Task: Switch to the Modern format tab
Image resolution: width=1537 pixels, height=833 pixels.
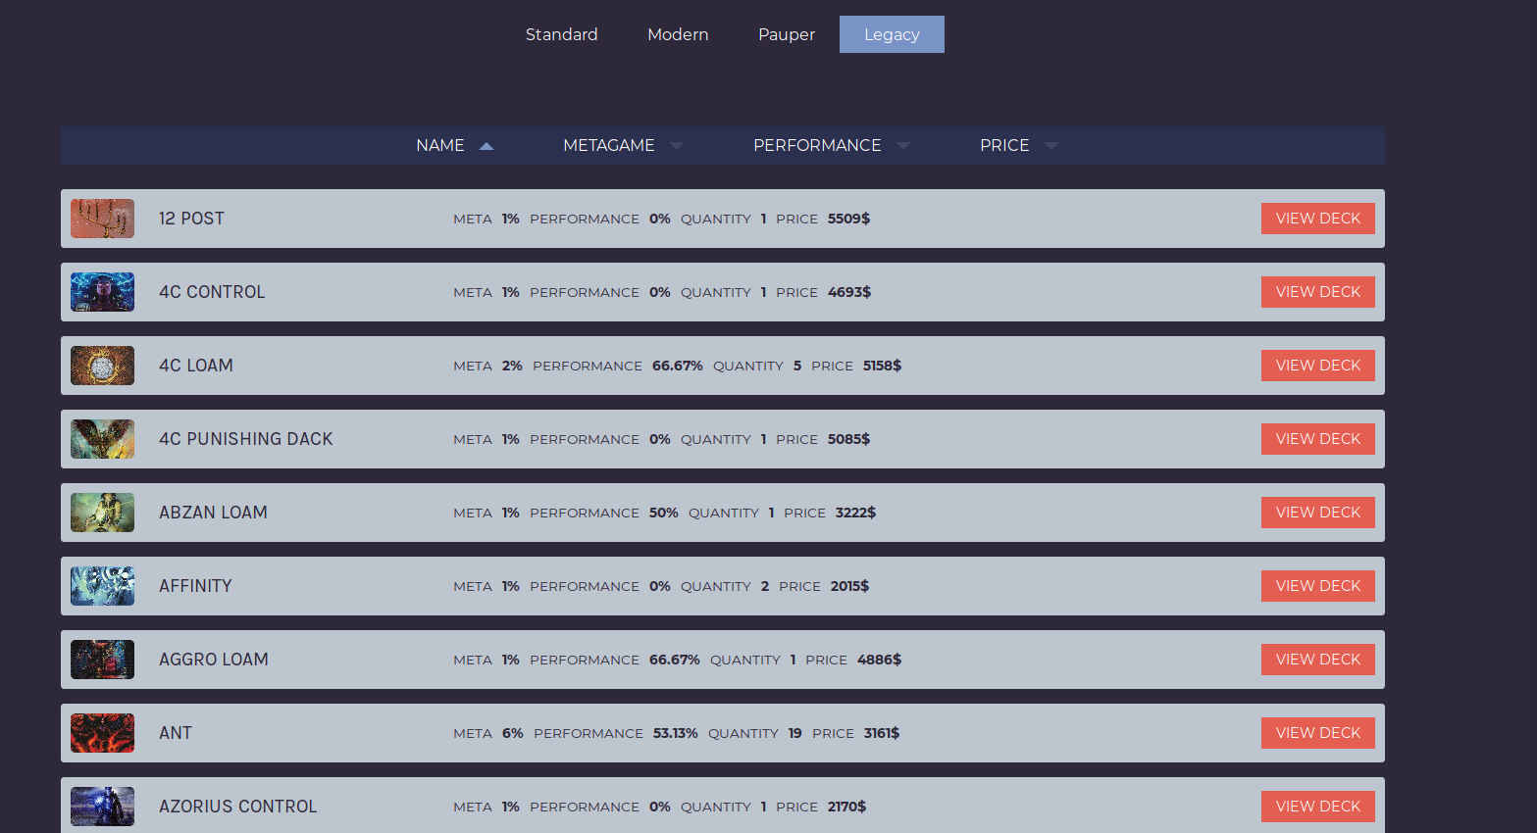Action: tap(678, 34)
